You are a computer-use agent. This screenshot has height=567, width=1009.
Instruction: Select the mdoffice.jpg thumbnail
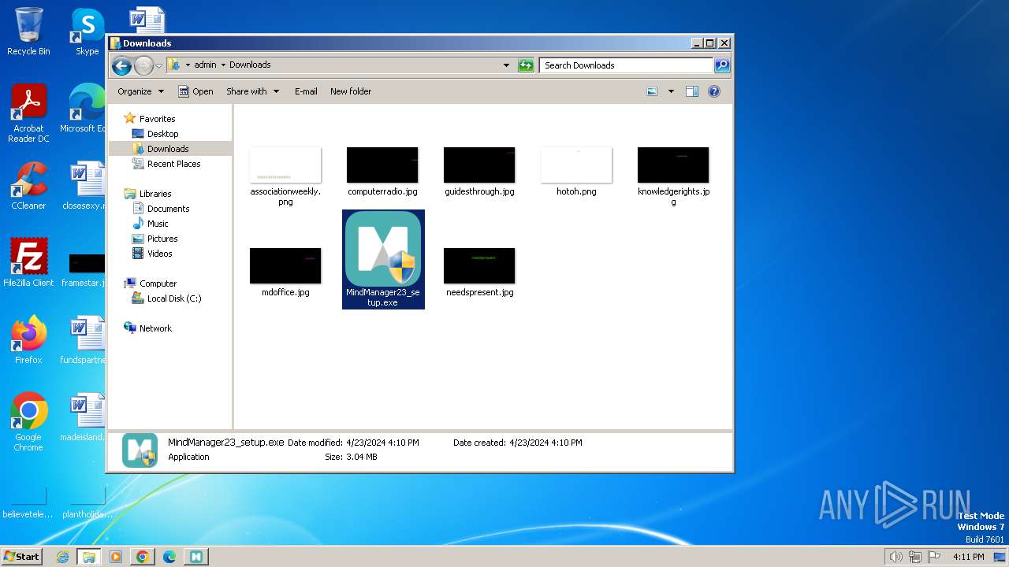click(x=285, y=265)
